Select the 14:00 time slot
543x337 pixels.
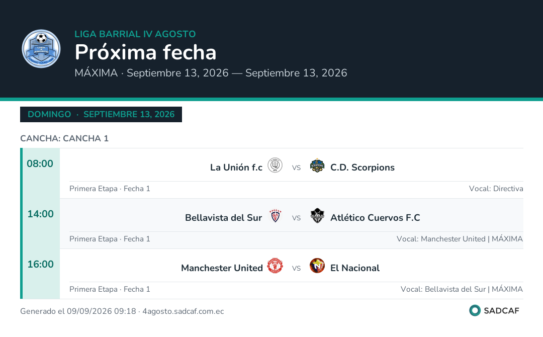41,214
